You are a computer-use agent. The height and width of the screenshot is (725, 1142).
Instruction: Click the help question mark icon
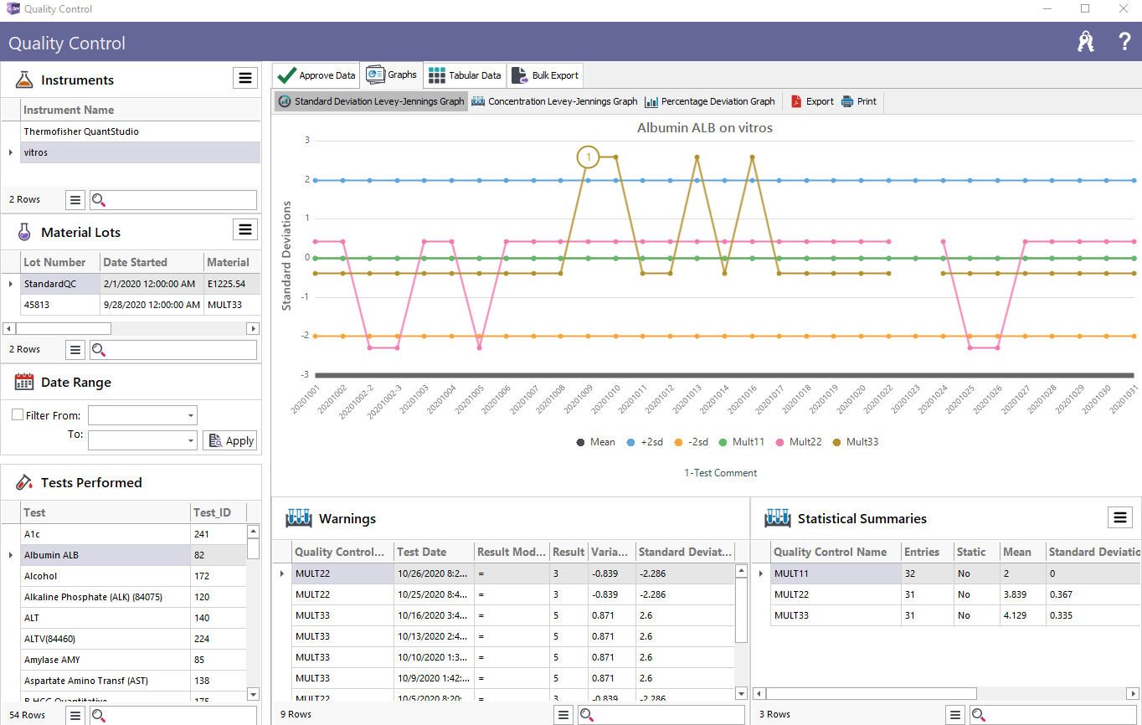click(x=1124, y=43)
